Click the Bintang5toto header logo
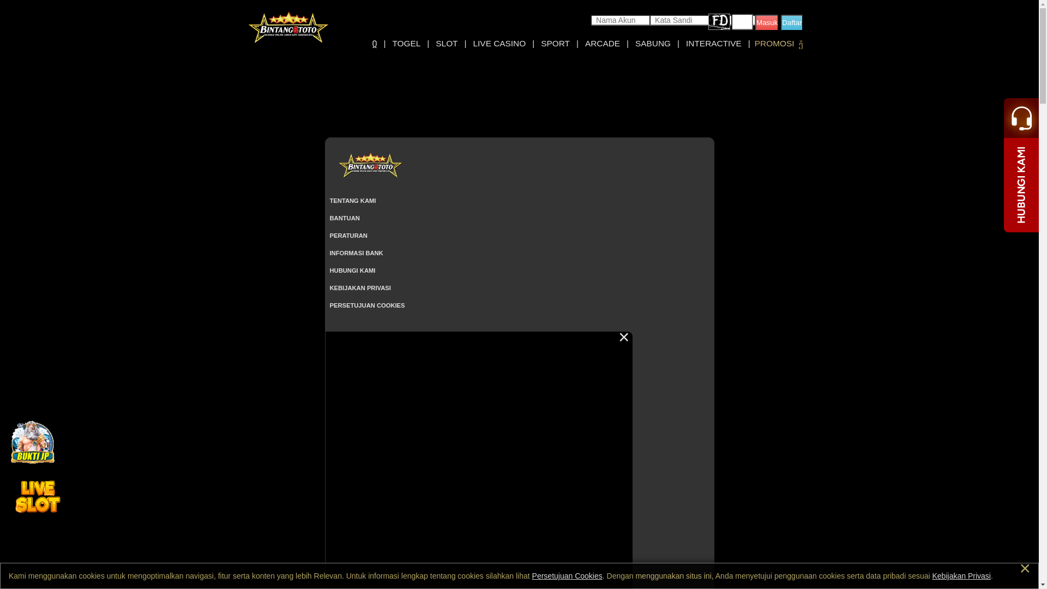This screenshot has width=1047, height=589. coord(288,27)
